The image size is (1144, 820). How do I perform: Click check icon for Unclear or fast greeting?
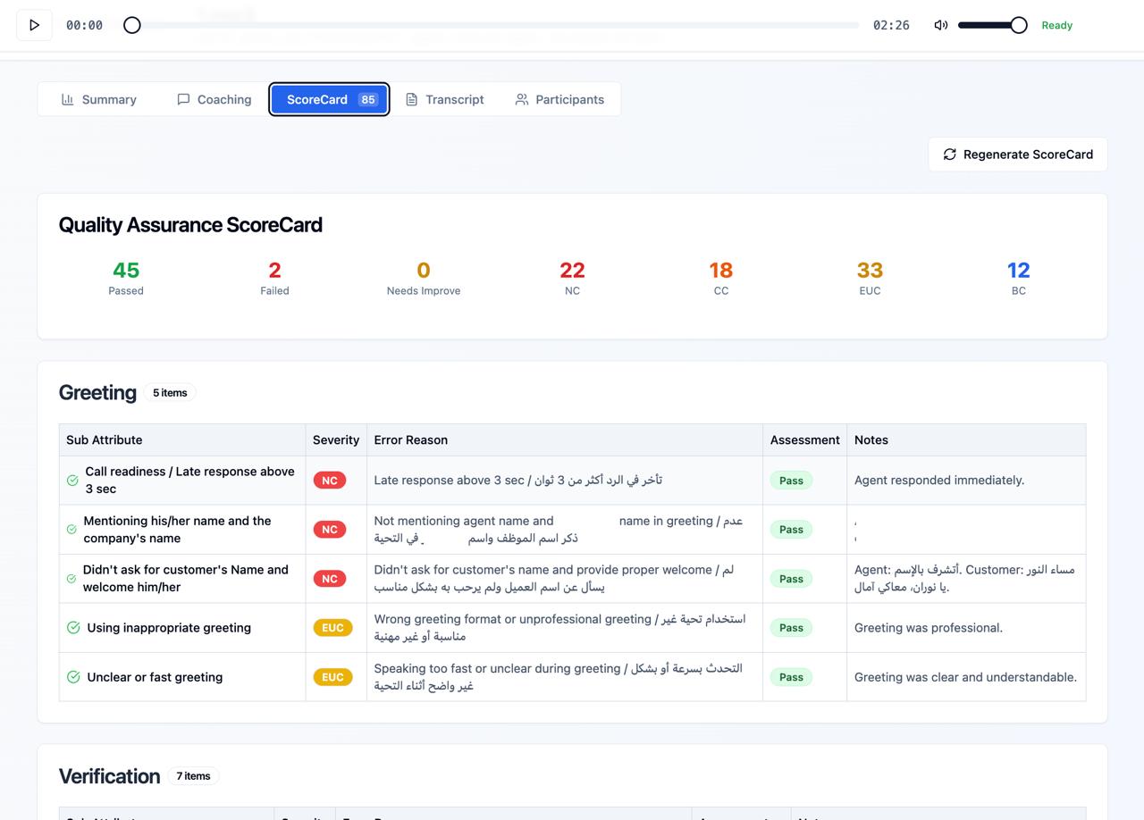[x=73, y=677]
